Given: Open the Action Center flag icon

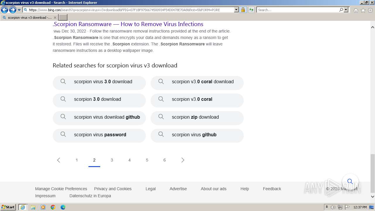Looking at the screenshot, I should [347, 207].
